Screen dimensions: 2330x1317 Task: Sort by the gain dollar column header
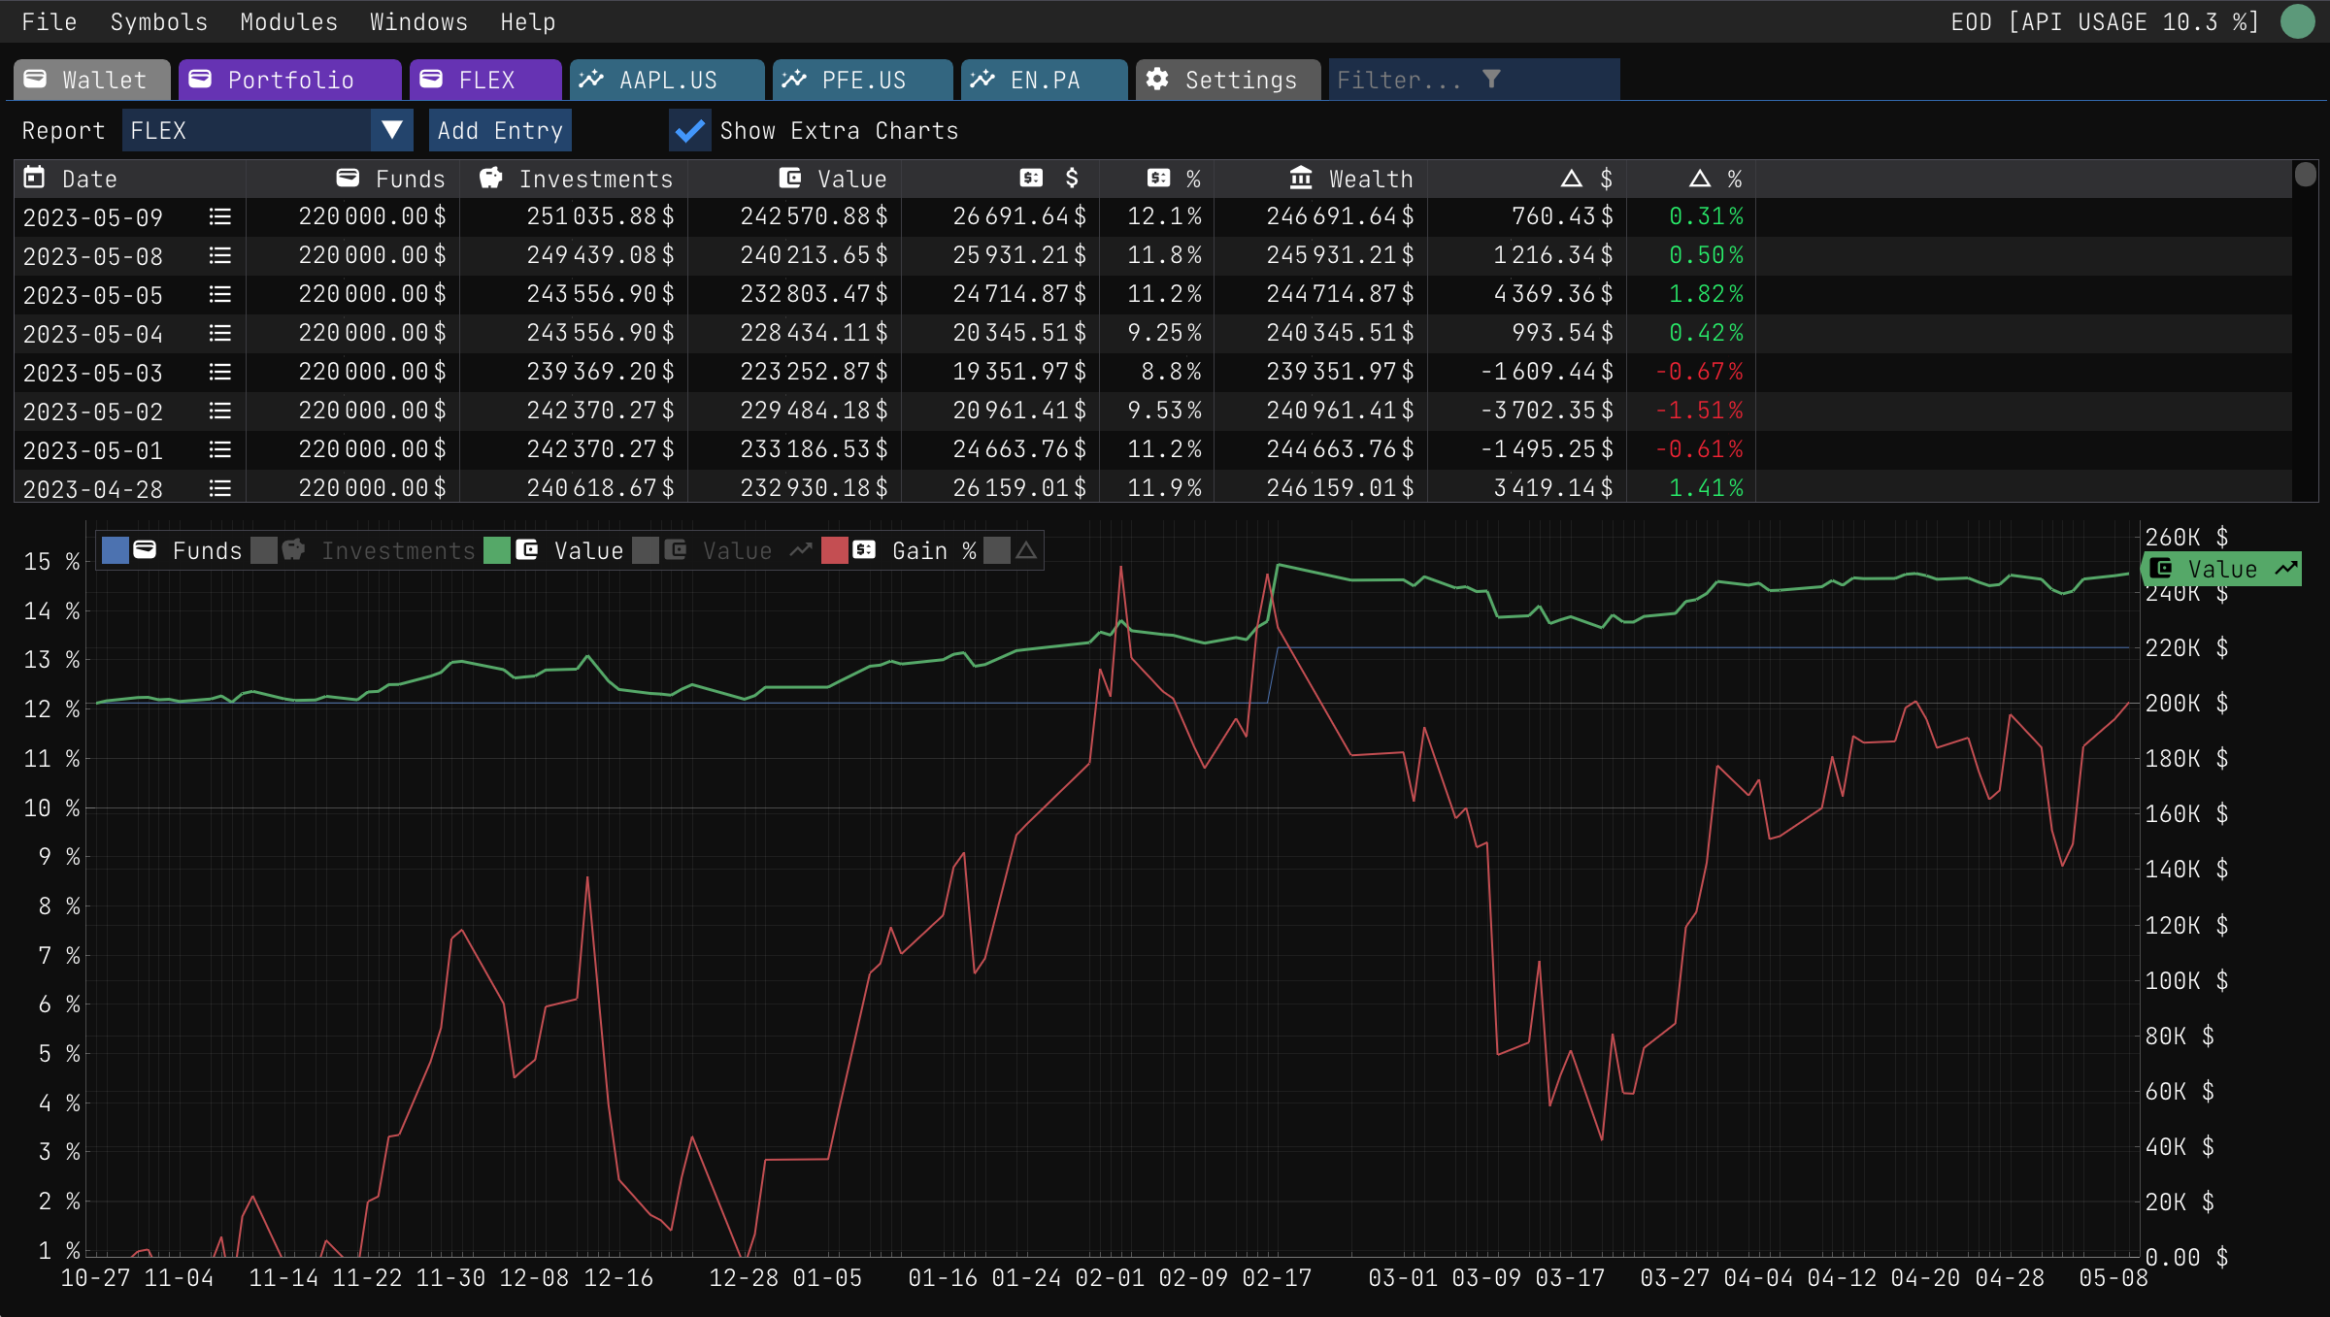1001,179
